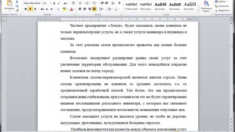Apply the Normal (Обычный) style

coord(131,6)
